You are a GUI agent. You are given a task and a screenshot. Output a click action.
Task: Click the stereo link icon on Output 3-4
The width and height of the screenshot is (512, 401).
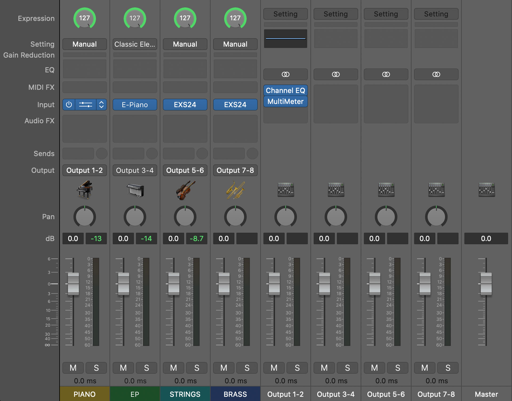[335, 74]
